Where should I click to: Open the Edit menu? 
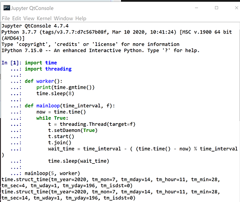(16, 19)
